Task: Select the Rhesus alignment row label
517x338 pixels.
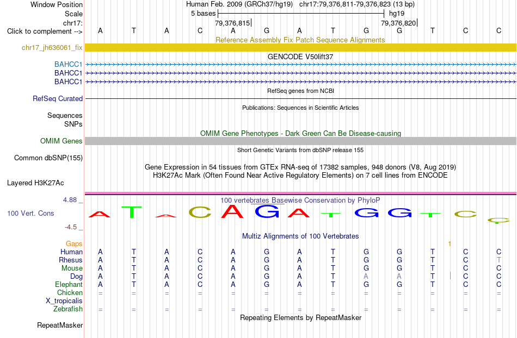Action: (71, 260)
